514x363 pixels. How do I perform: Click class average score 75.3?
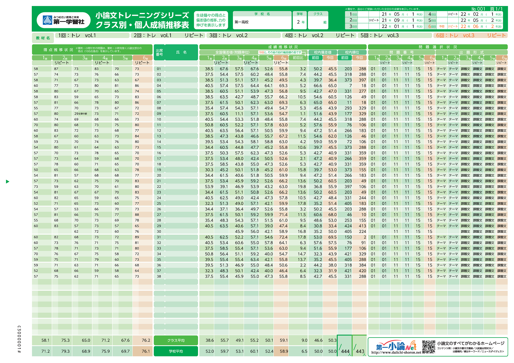coord(65,340)
